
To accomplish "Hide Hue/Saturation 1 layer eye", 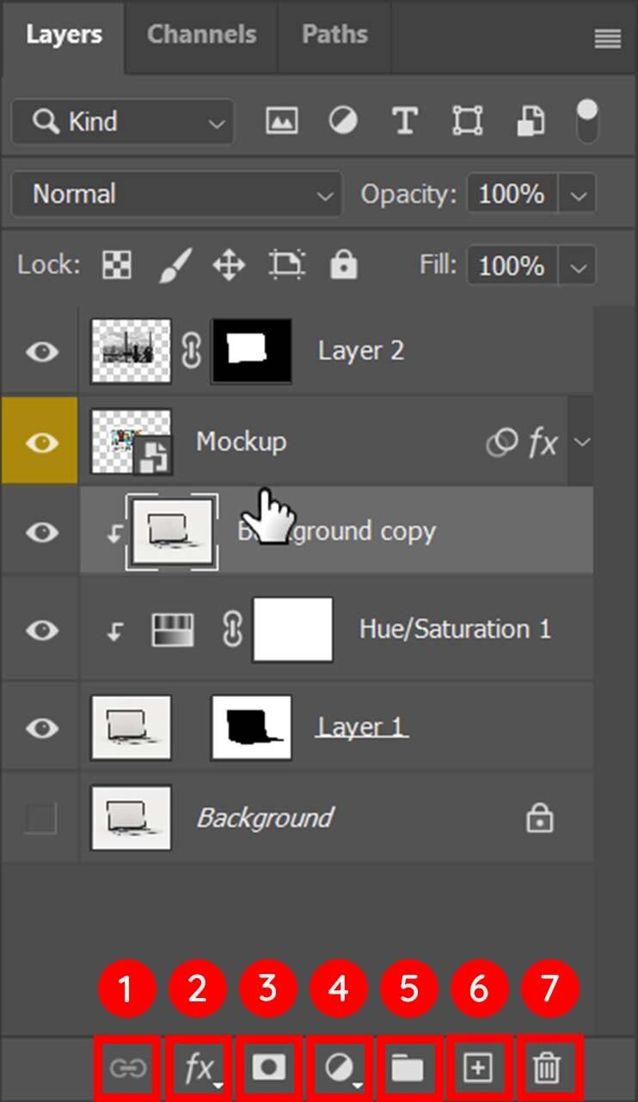I will [41, 629].
